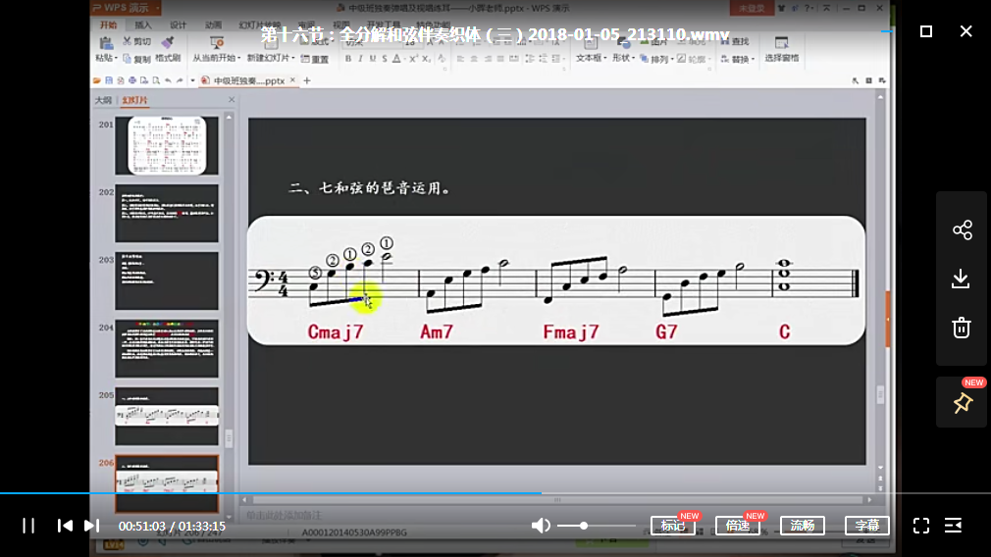The height and width of the screenshot is (557, 991).
Task: Toggle superscript x² formatting
Action: (413, 59)
